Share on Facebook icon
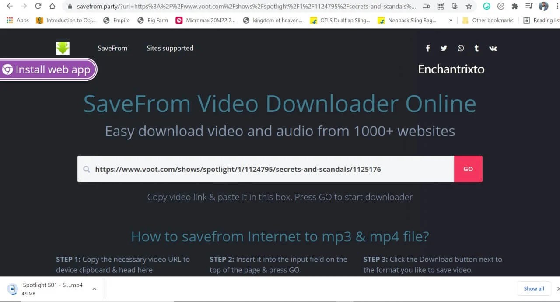Screen dimensions: 560x302 tap(428, 48)
